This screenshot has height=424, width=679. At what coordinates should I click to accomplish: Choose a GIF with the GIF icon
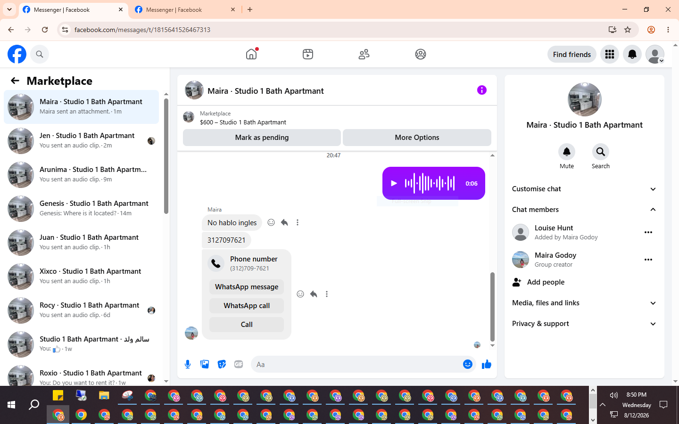tap(239, 364)
